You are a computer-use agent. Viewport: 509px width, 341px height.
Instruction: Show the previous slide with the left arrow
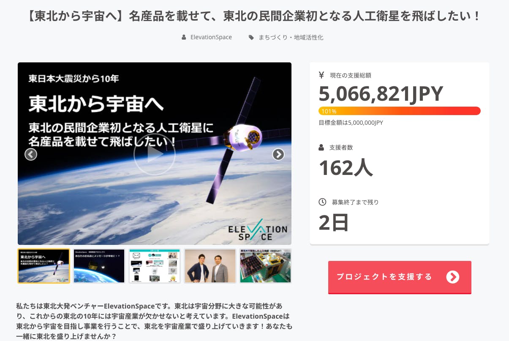(x=31, y=155)
